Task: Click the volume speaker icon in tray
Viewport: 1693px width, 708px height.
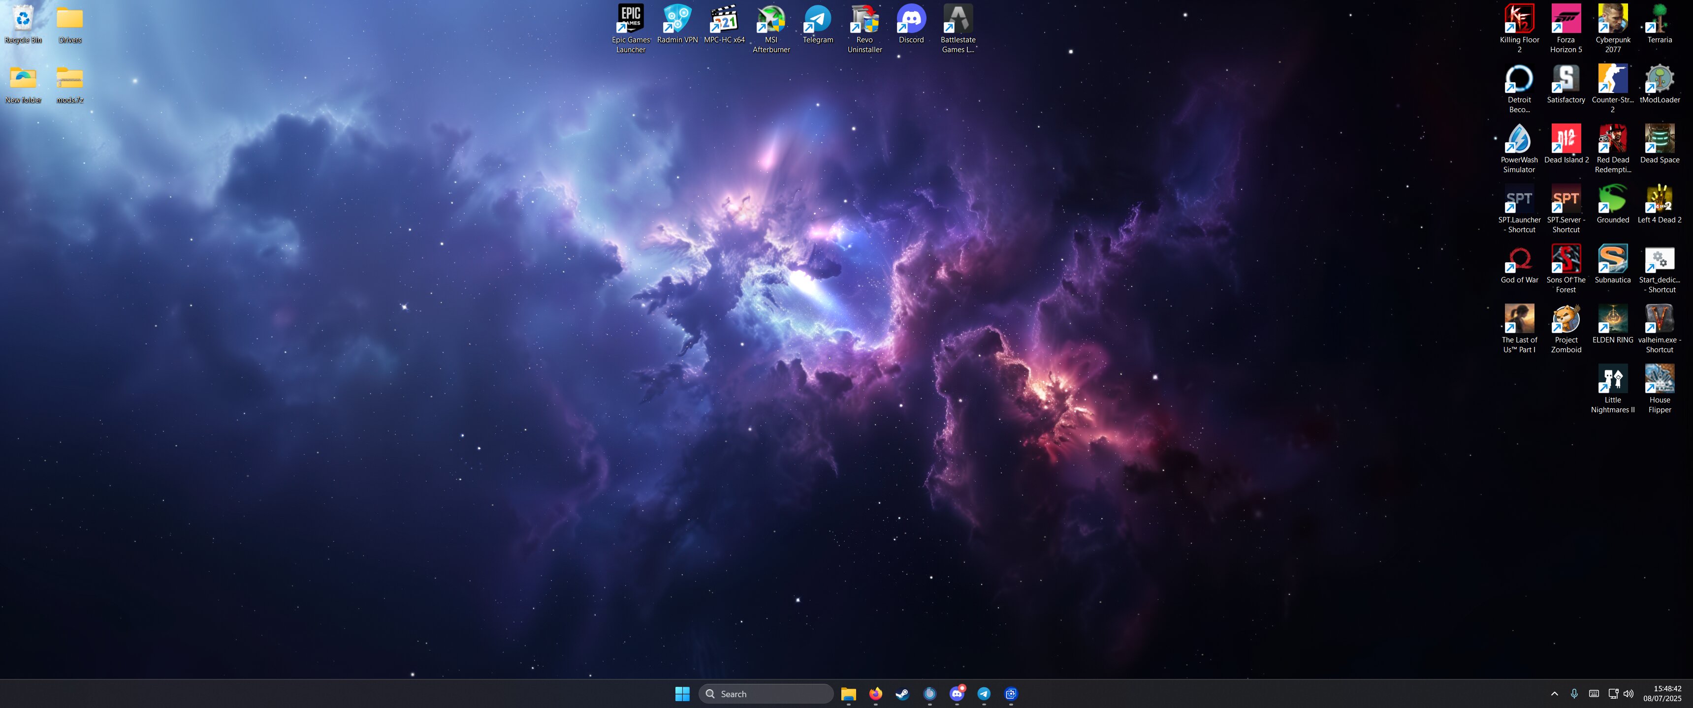Action: click(1628, 694)
